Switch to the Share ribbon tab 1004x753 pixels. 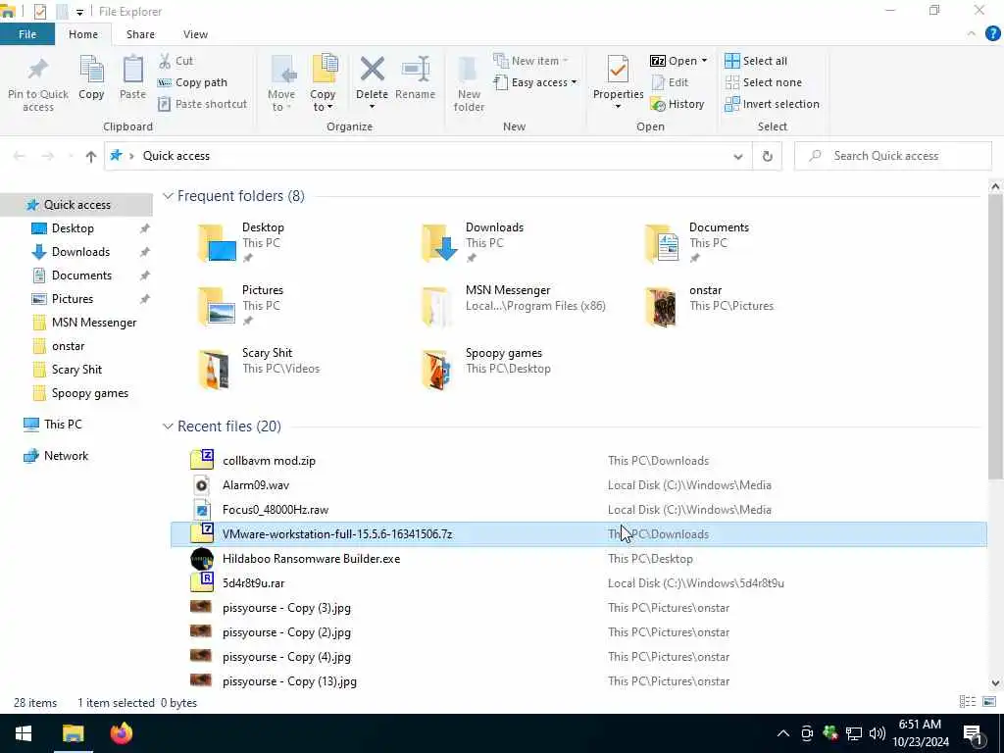(140, 34)
